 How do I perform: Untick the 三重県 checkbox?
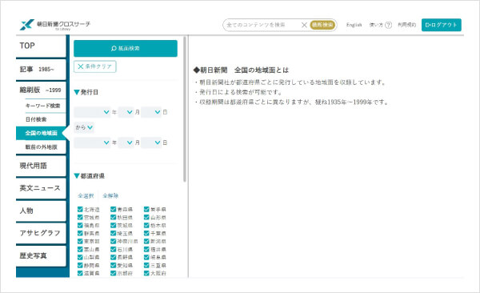coord(146,265)
